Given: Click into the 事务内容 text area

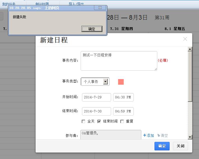Looking at the screenshot, I should pos(119,61).
